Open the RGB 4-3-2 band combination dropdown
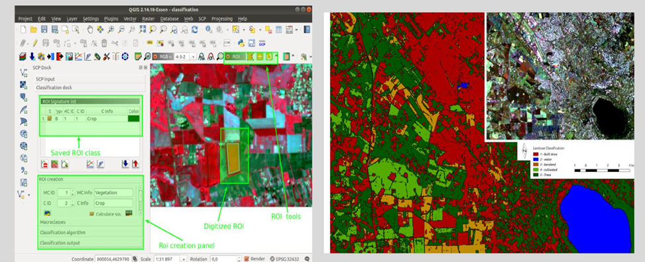Image resolution: width=645 pixels, height=262 pixels. click(x=185, y=56)
